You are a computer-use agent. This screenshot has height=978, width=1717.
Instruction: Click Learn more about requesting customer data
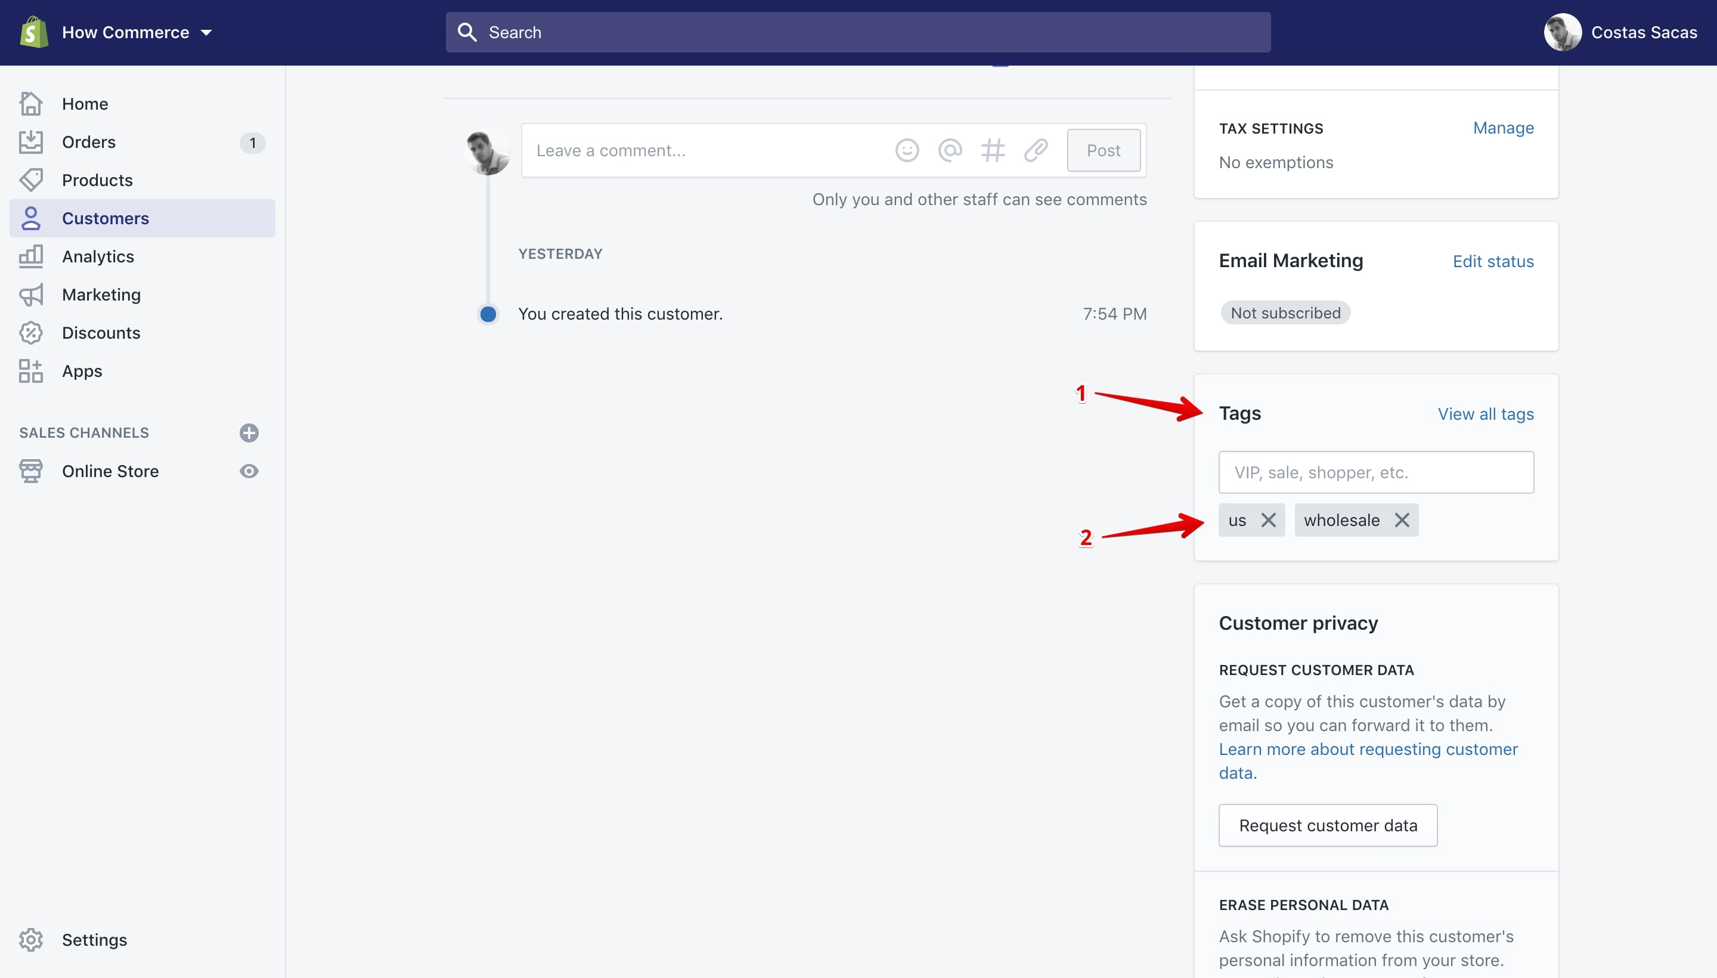coord(1368,761)
